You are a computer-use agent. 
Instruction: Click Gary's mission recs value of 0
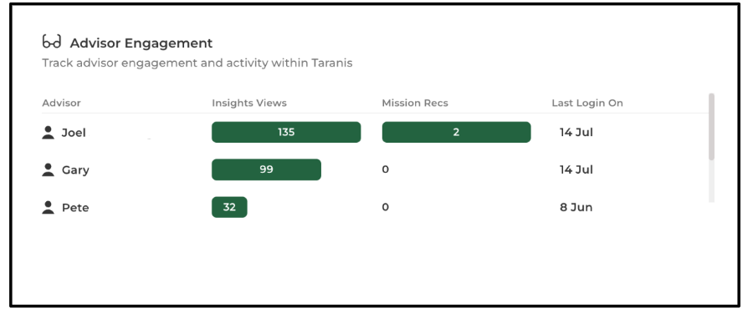(386, 169)
